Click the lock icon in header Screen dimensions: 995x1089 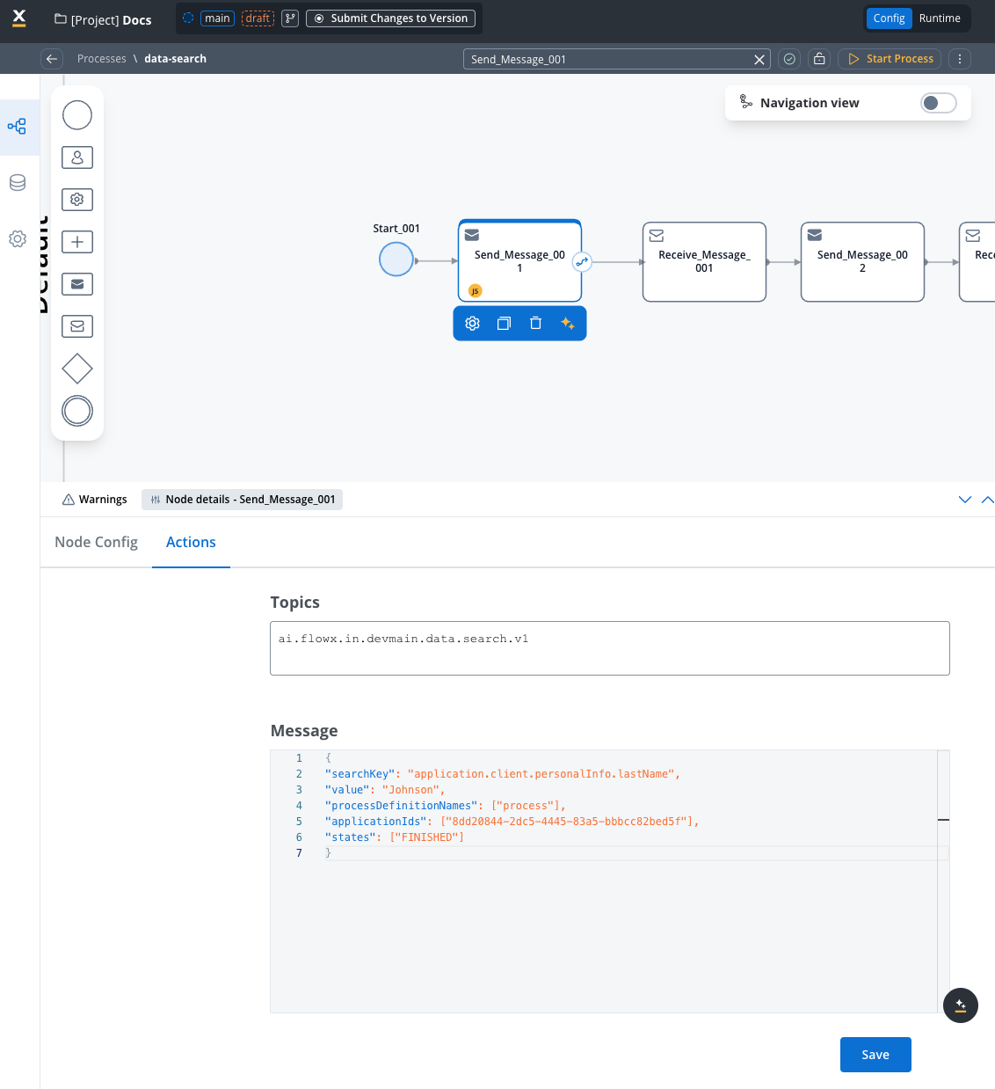click(x=819, y=59)
